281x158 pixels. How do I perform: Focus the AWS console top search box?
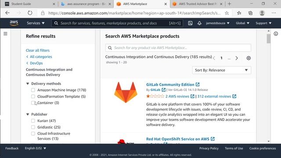117,23
